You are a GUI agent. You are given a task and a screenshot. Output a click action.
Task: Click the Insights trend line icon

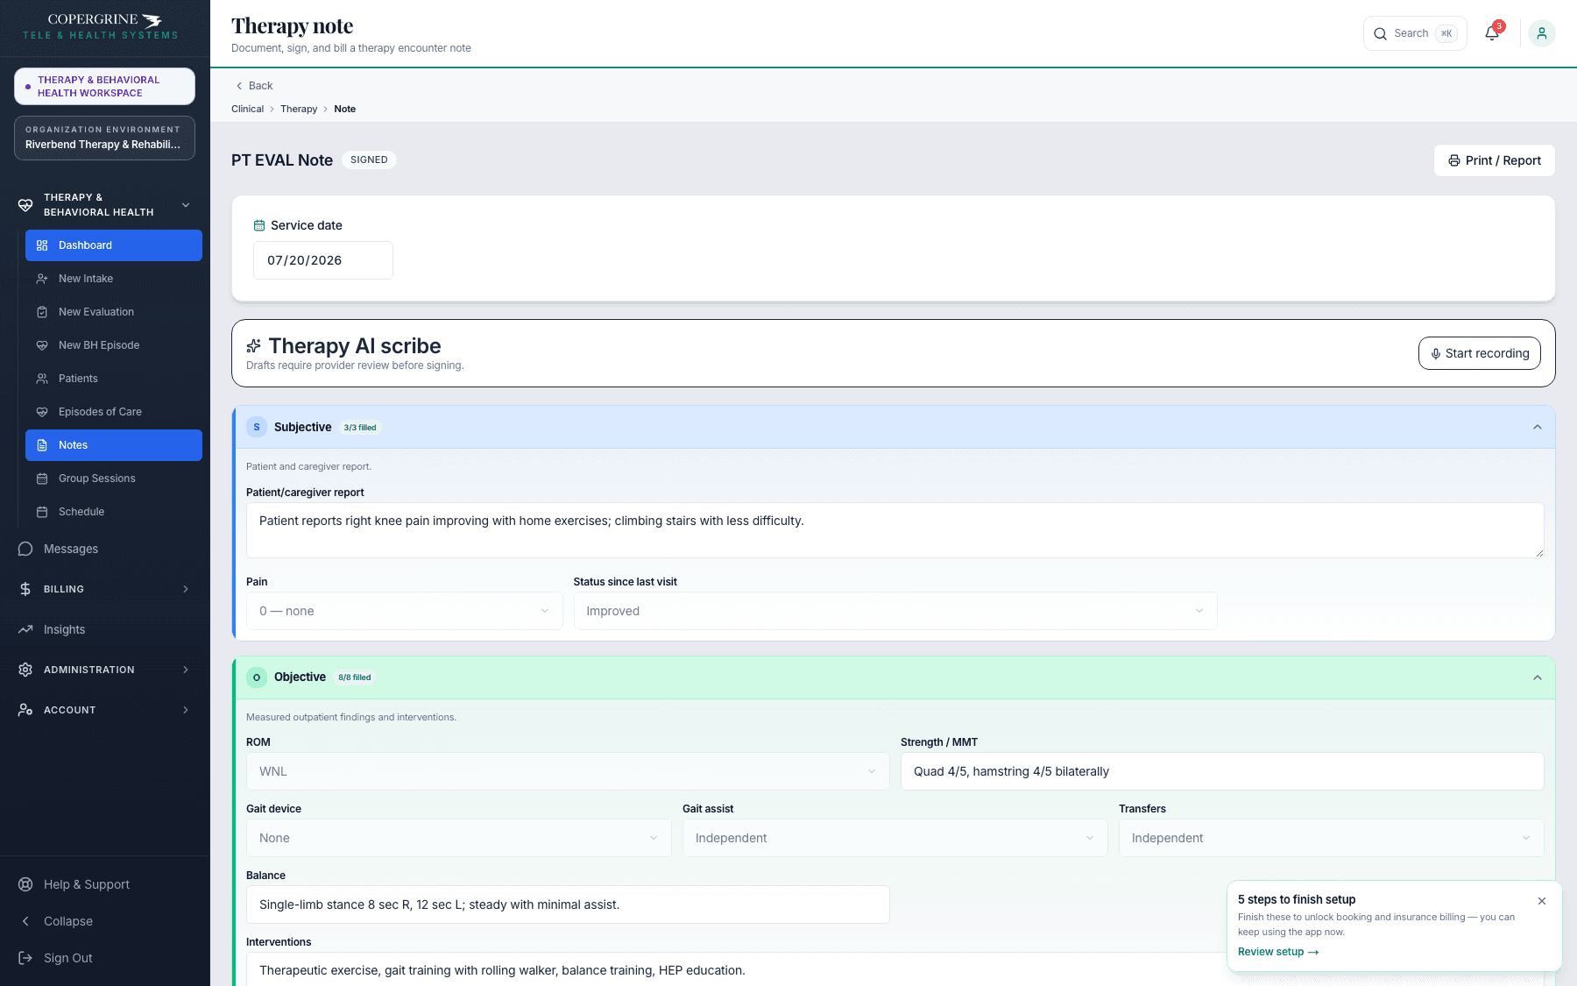[x=25, y=629]
